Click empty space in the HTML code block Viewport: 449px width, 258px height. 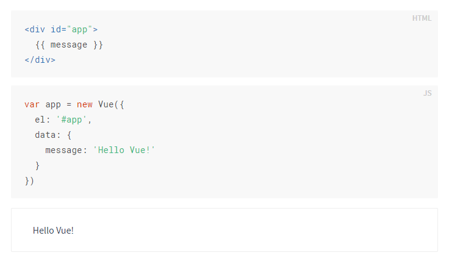click(x=275, y=46)
